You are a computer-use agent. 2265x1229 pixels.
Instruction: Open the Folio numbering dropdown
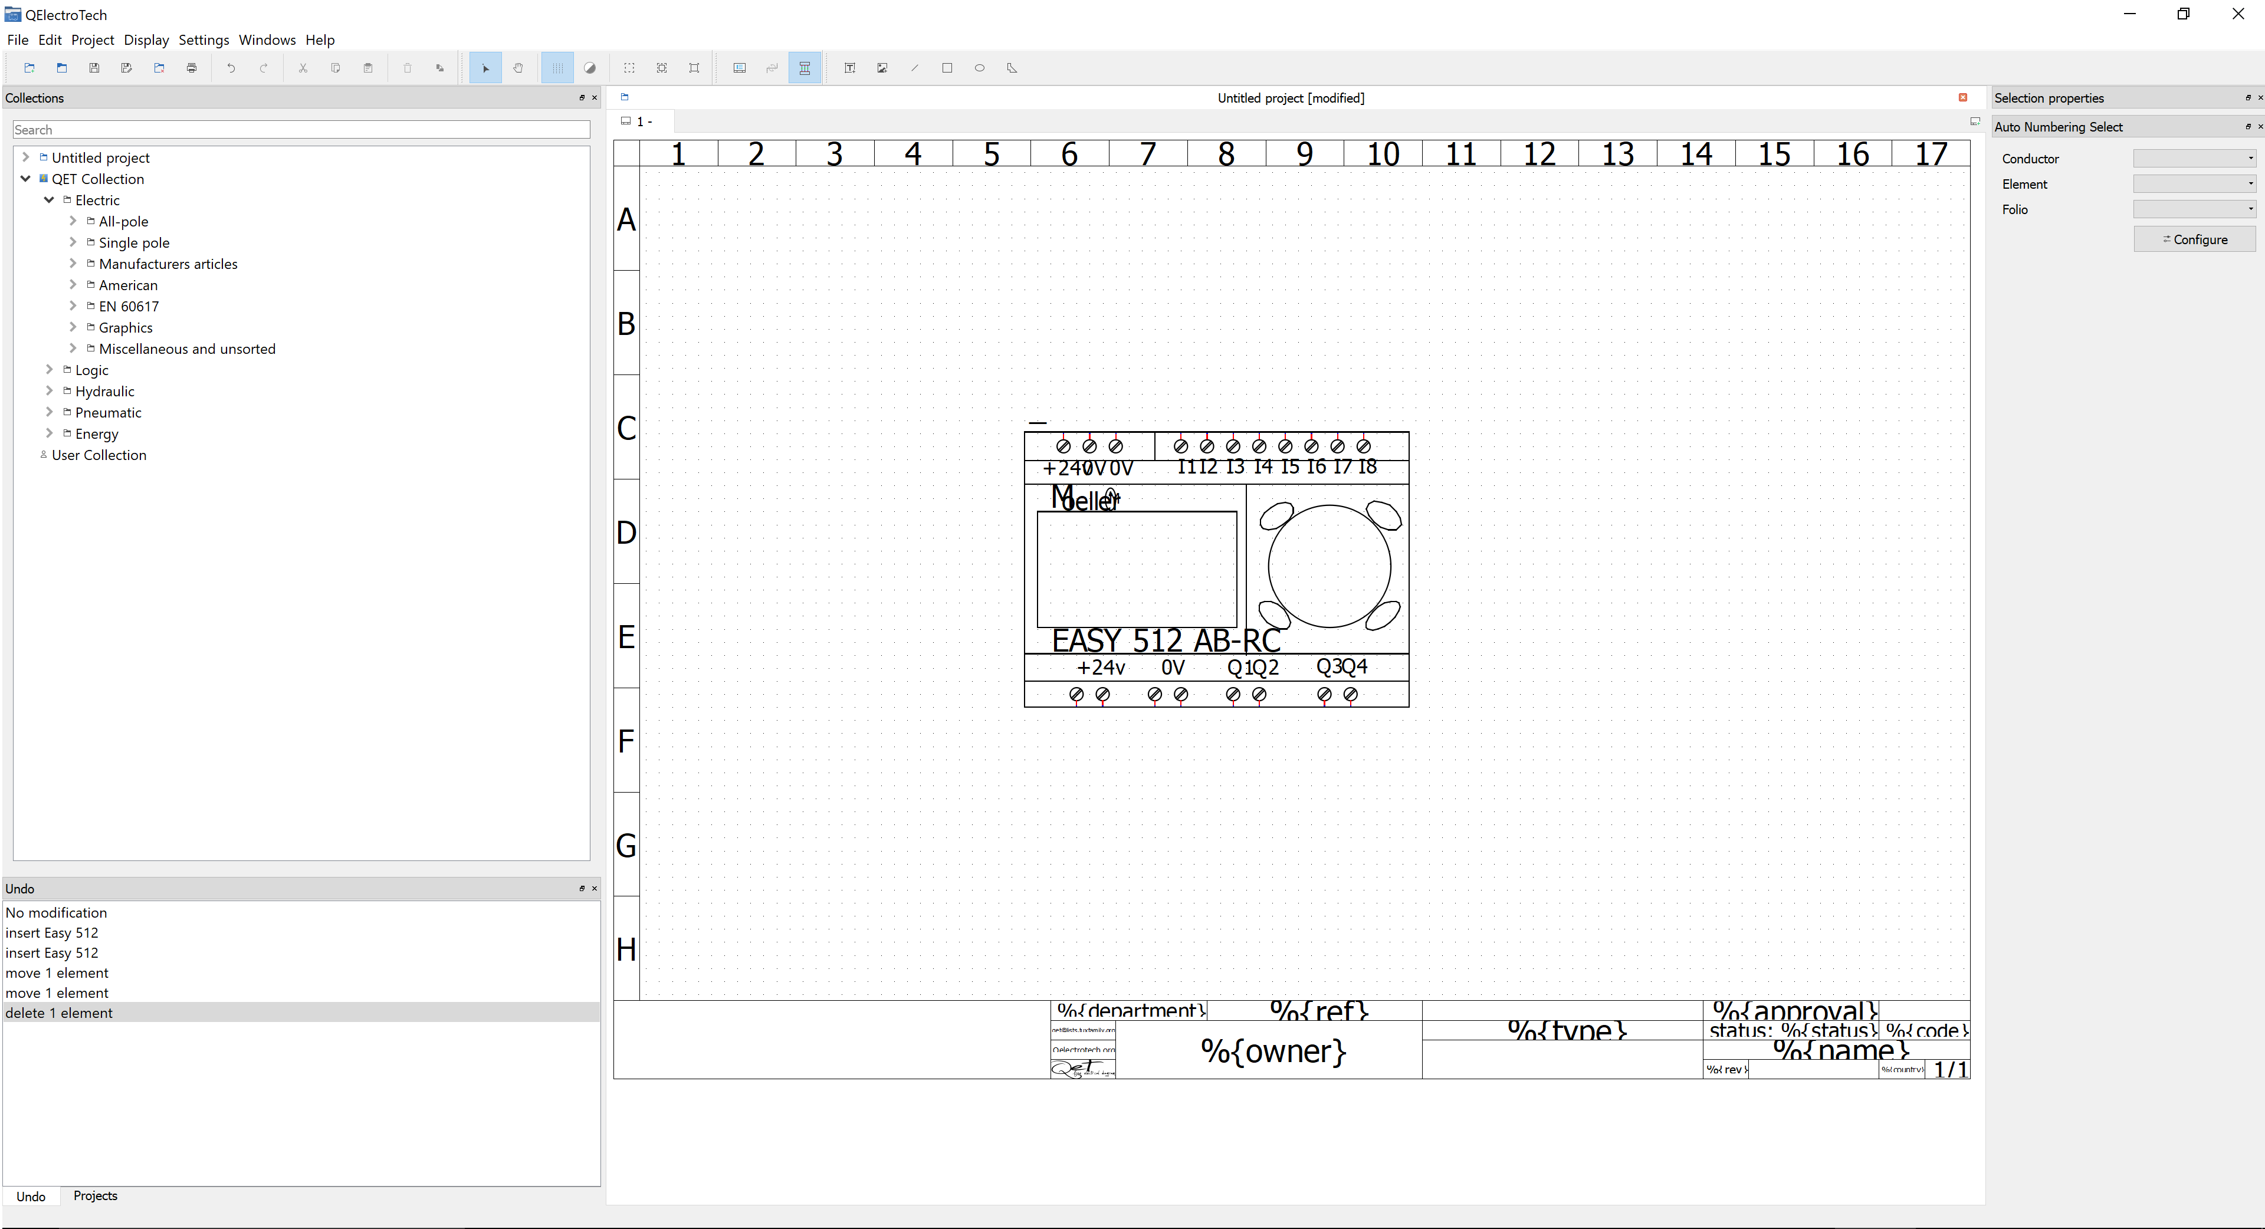point(2194,209)
